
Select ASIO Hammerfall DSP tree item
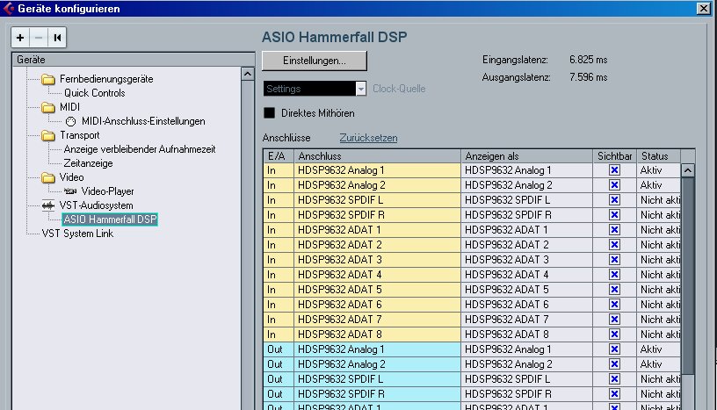click(x=110, y=219)
